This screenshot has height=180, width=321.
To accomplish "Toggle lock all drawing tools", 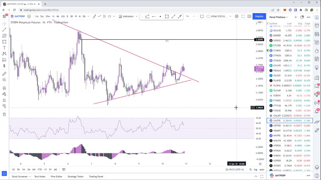I will point(4,100).
